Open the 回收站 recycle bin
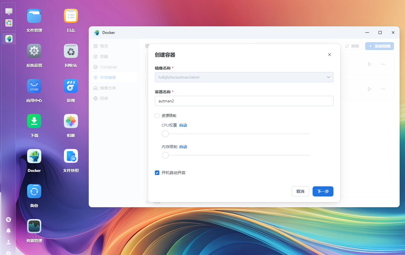The width and height of the screenshot is (405, 255). click(71, 51)
